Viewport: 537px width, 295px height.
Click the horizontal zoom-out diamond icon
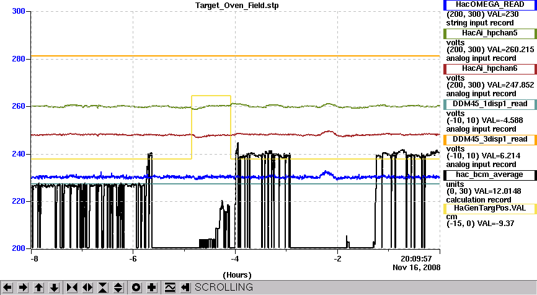point(87,287)
